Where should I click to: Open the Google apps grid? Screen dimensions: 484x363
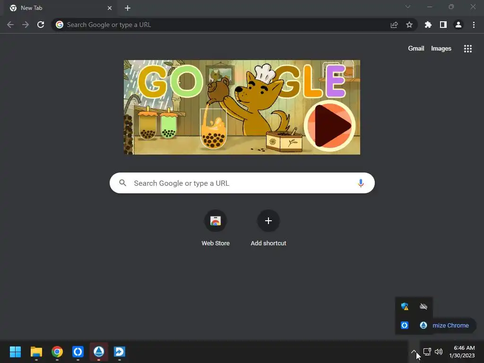pyautogui.click(x=468, y=49)
